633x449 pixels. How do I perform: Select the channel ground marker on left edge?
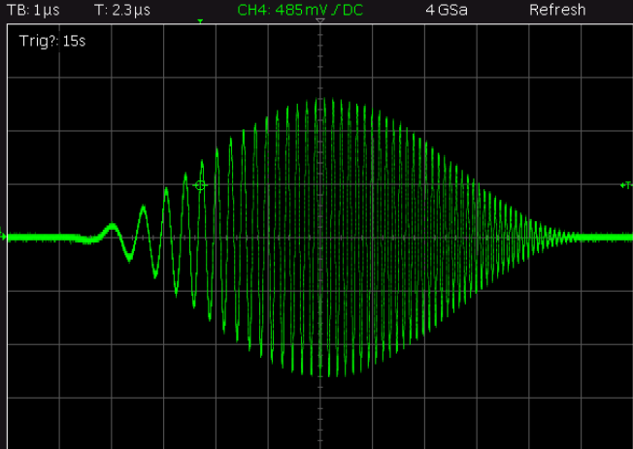point(4,236)
